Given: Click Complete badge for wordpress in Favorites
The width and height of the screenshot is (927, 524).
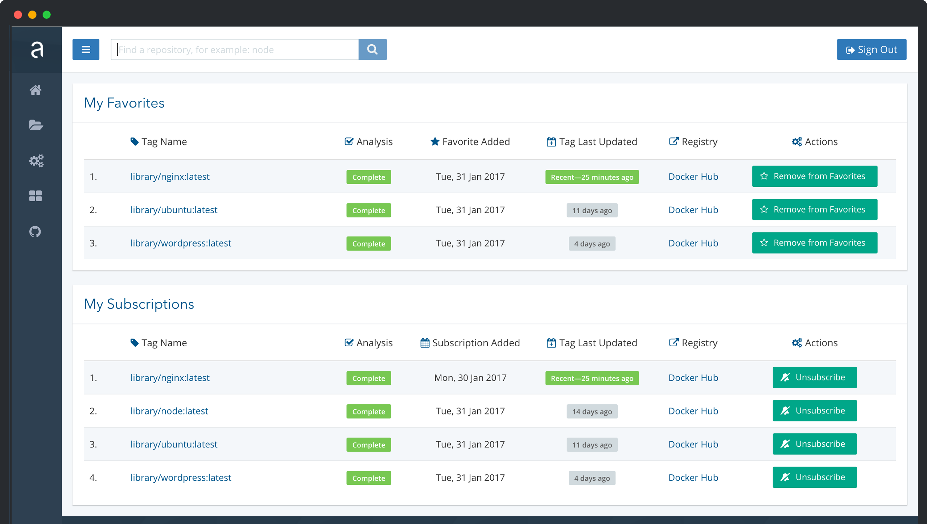Looking at the screenshot, I should click(368, 244).
